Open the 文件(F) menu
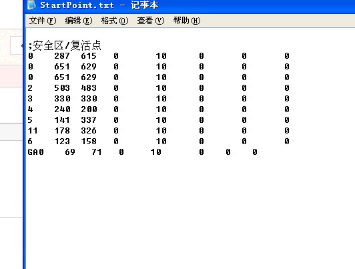This screenshot has height=269, width=355. coord(43,21)
